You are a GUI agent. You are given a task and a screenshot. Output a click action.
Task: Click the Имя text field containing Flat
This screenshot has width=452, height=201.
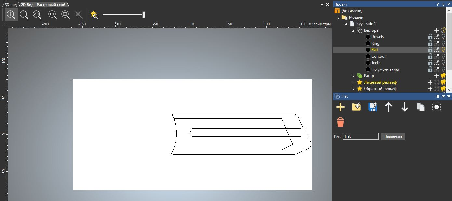[360, 136]
